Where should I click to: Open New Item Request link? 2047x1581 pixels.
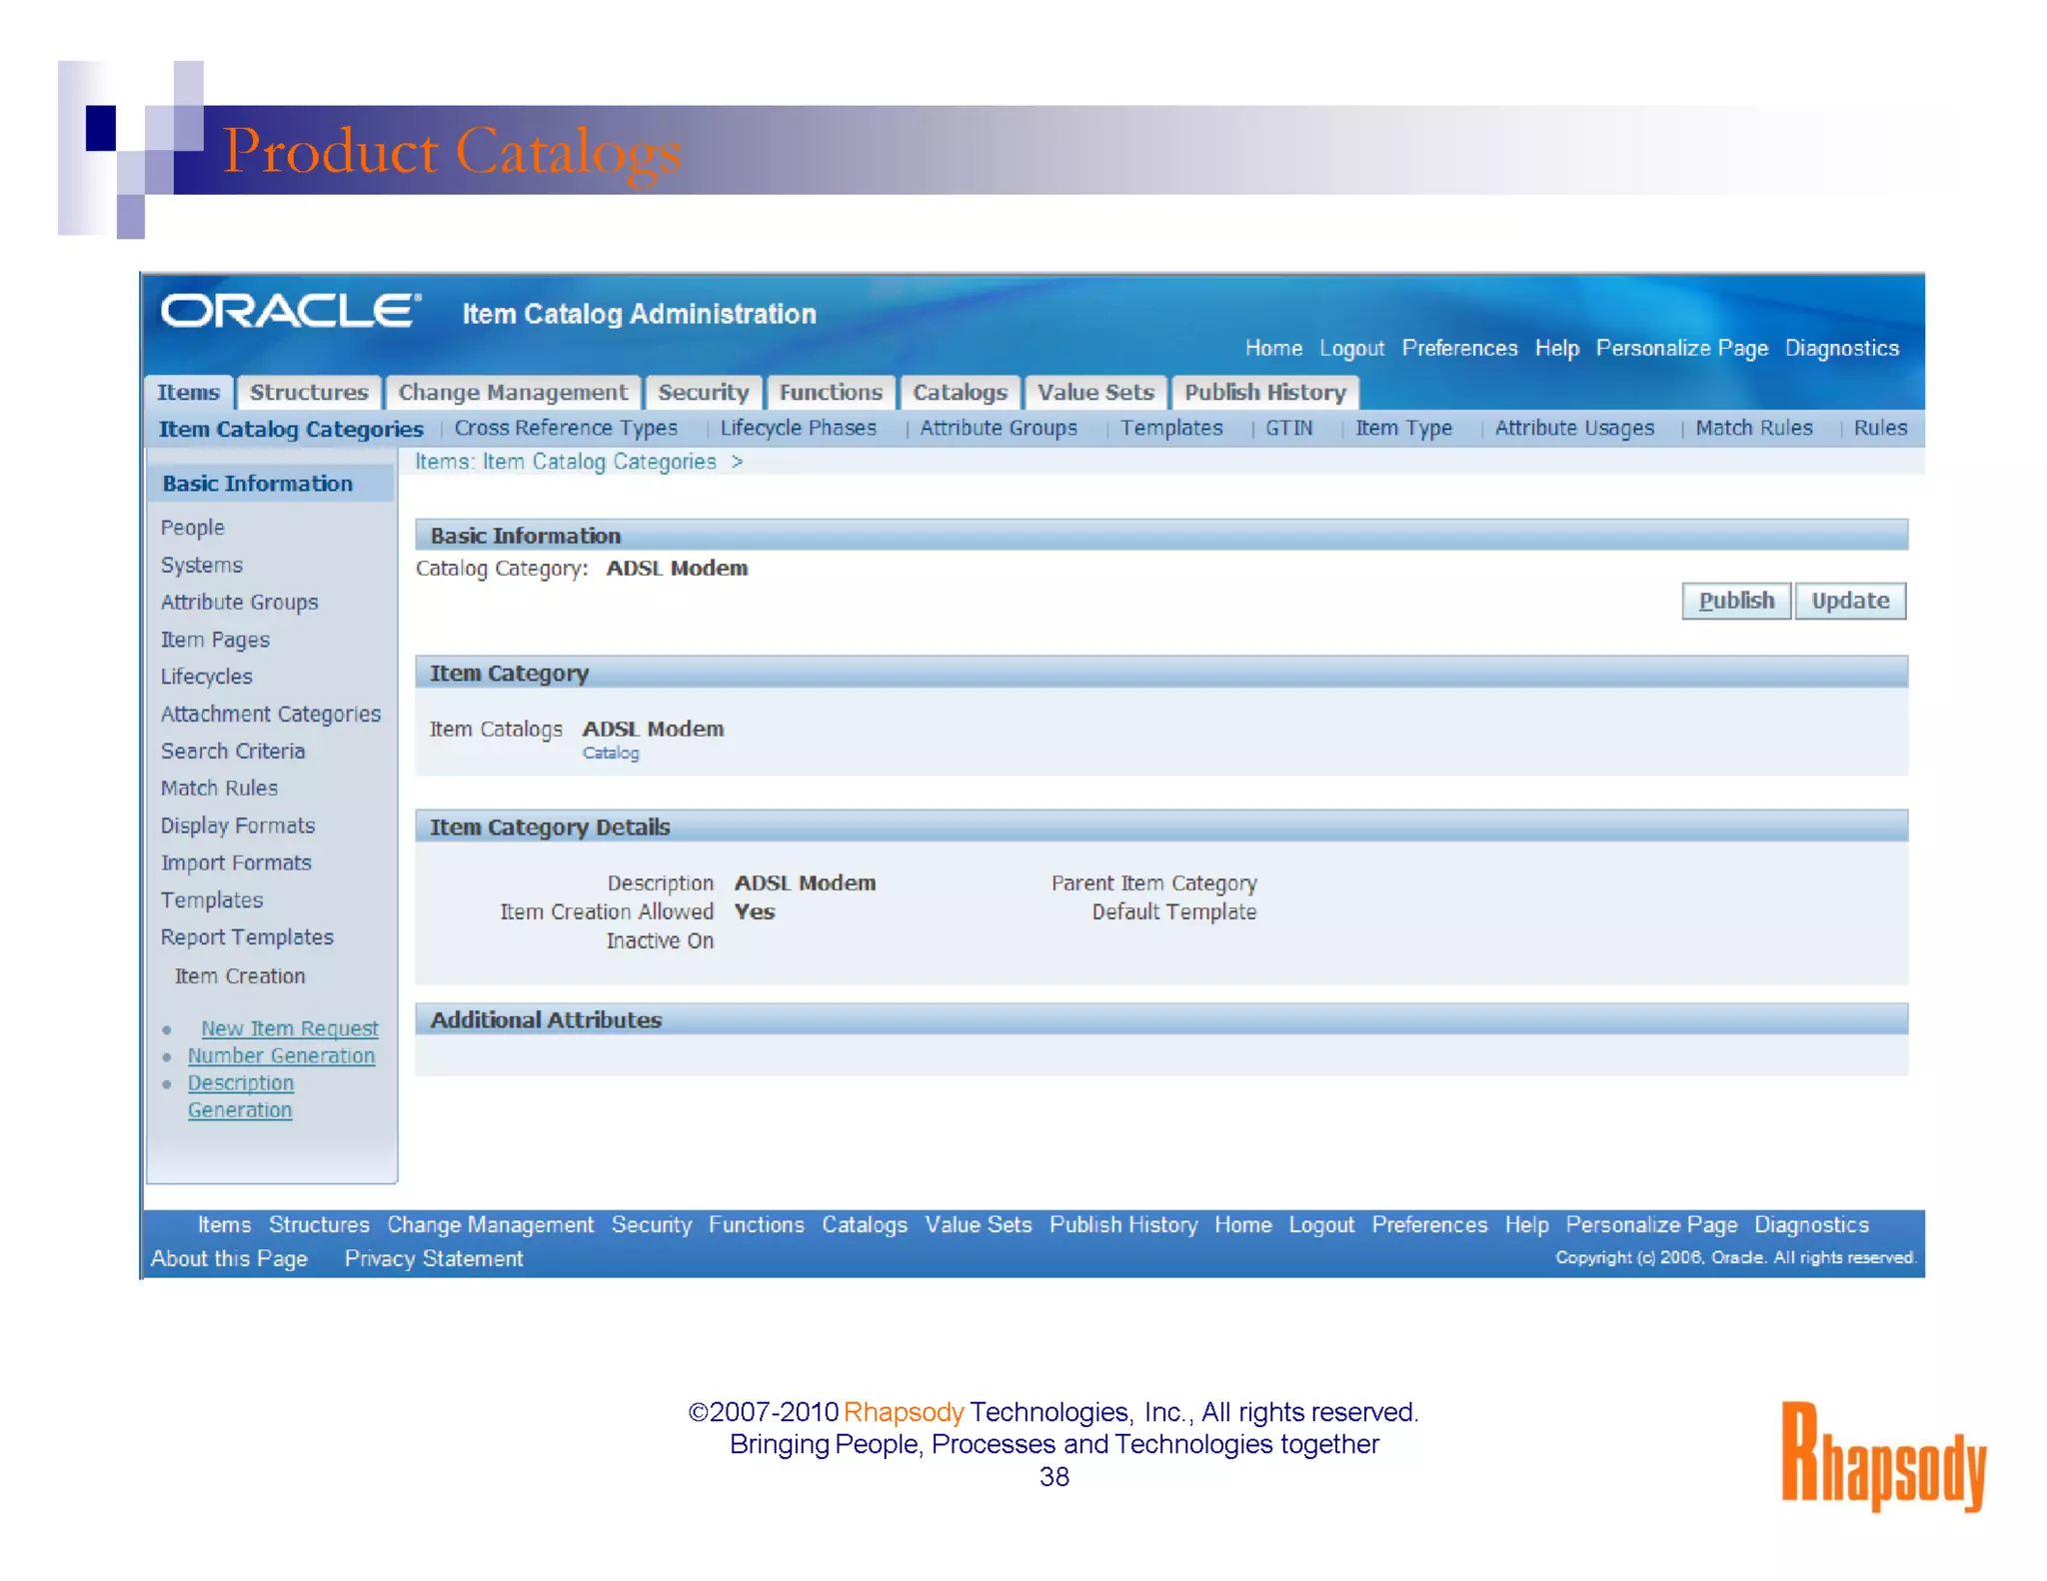(x=289, y=1028)
